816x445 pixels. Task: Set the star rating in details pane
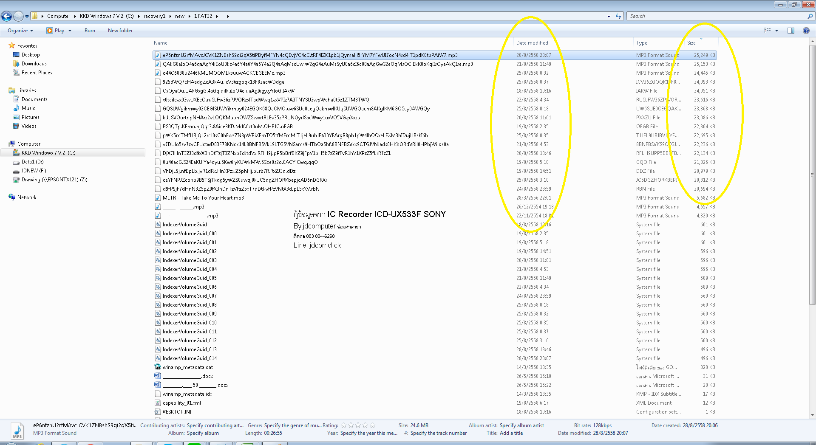pyautogui.click(x=358, y=425)
